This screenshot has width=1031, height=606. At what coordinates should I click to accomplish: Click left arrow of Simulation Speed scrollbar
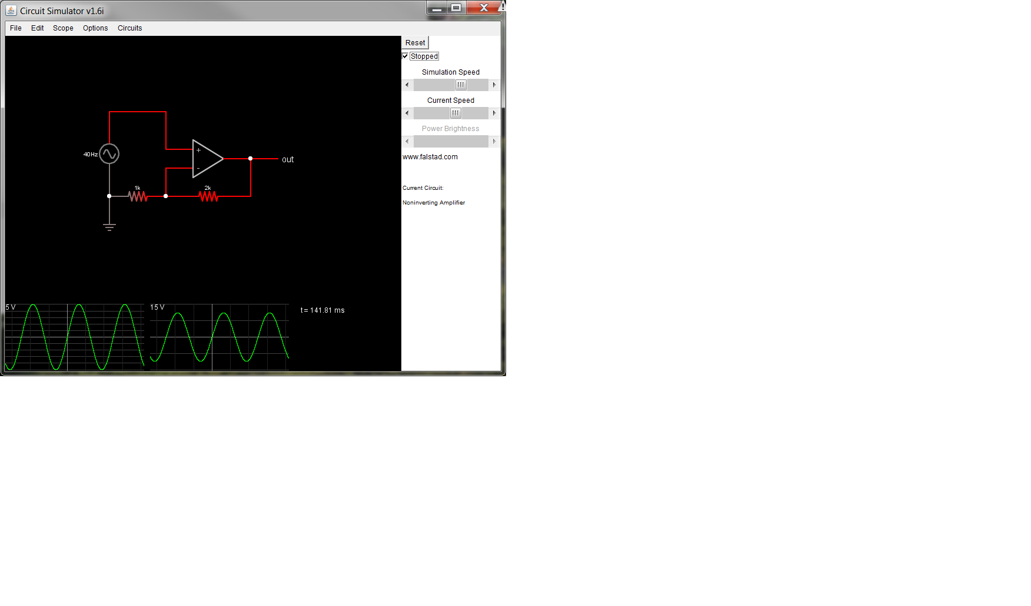point(407,85)
